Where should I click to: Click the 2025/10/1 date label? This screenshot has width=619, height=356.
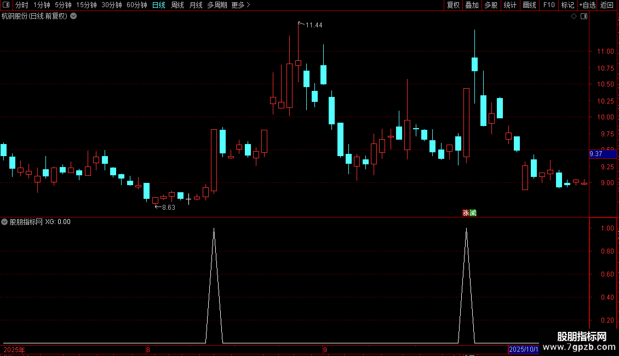click(524, 349)
